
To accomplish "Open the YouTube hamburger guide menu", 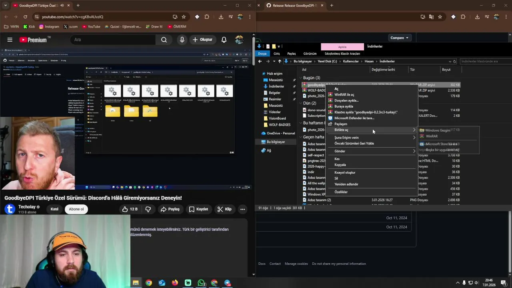I will (x=10, y=40).
